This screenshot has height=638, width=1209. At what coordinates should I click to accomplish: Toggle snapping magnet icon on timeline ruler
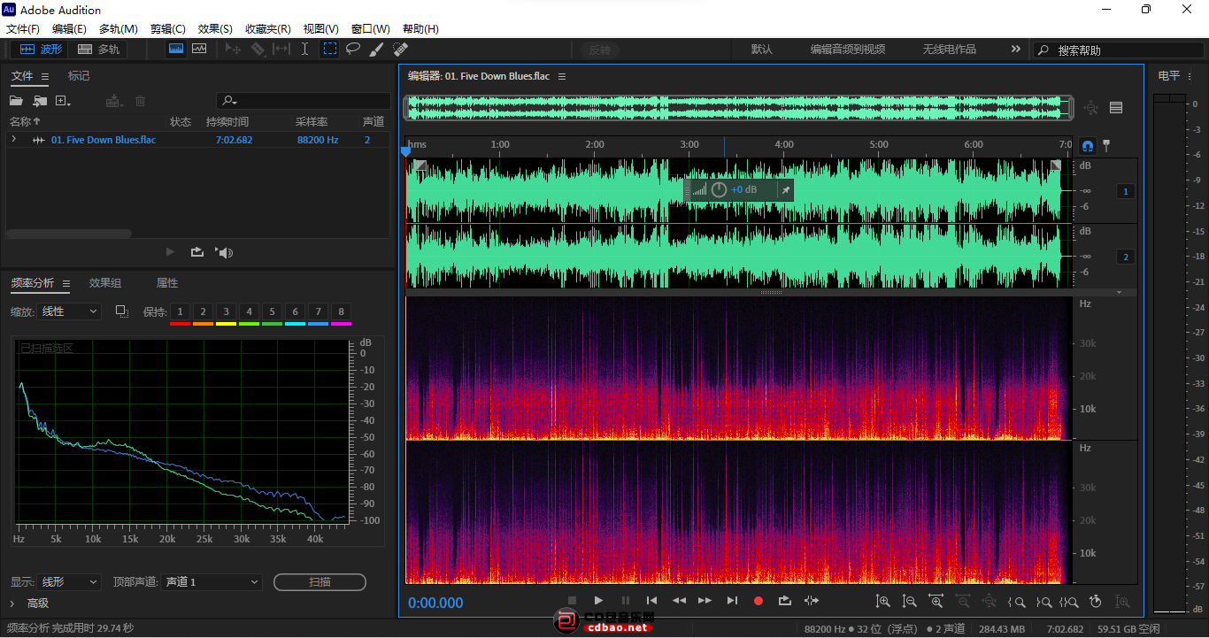[x=1089, y=145]
